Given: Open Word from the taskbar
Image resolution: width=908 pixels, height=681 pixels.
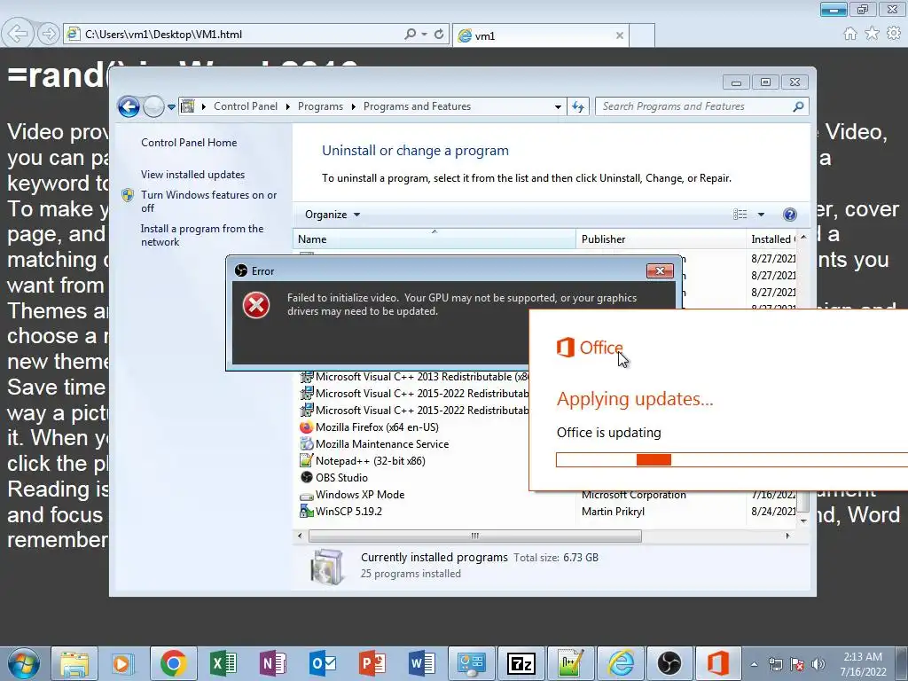Looking at the screenshot, I should coord(422,663).
